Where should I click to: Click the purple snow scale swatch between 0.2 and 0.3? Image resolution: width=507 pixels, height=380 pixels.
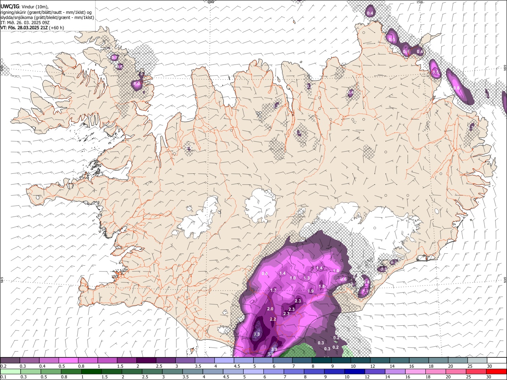pos(10,361)
